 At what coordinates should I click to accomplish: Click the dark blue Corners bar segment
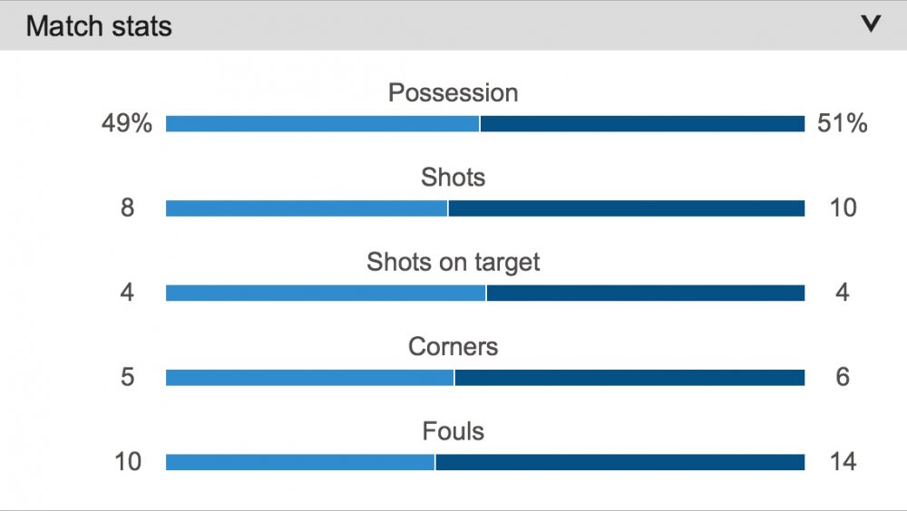coord(629,377)
